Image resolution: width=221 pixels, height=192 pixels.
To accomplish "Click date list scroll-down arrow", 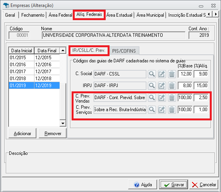I will tap(63, 123).
